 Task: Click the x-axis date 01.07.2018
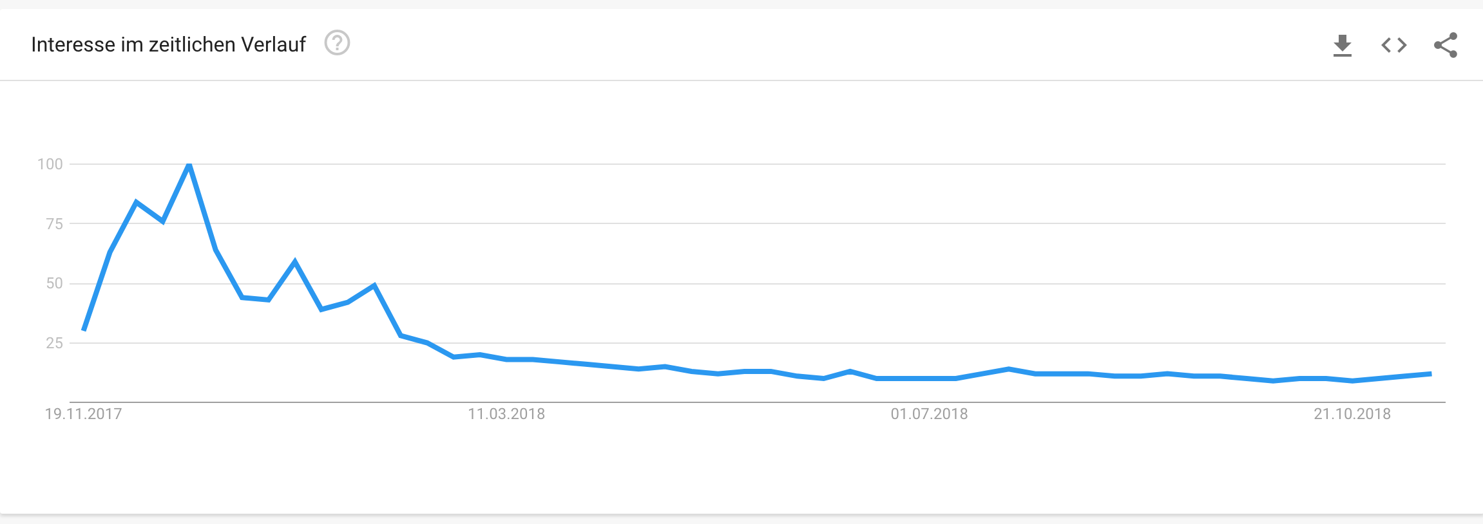click(929, 414)
